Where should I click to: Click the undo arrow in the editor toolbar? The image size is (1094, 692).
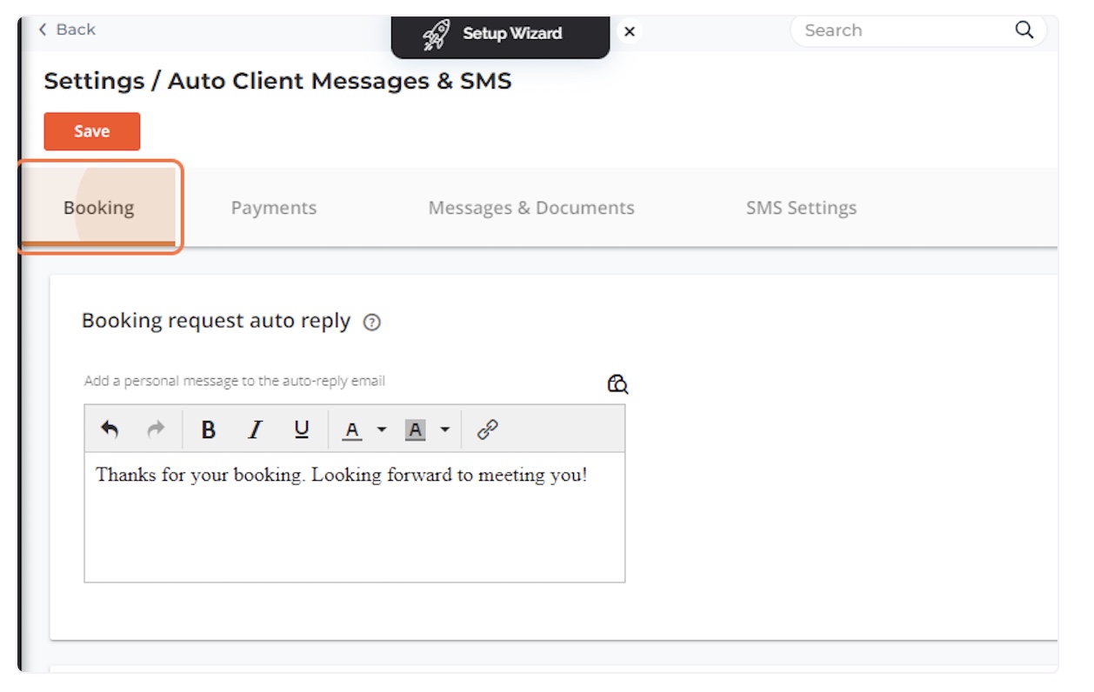coord(110,429)
